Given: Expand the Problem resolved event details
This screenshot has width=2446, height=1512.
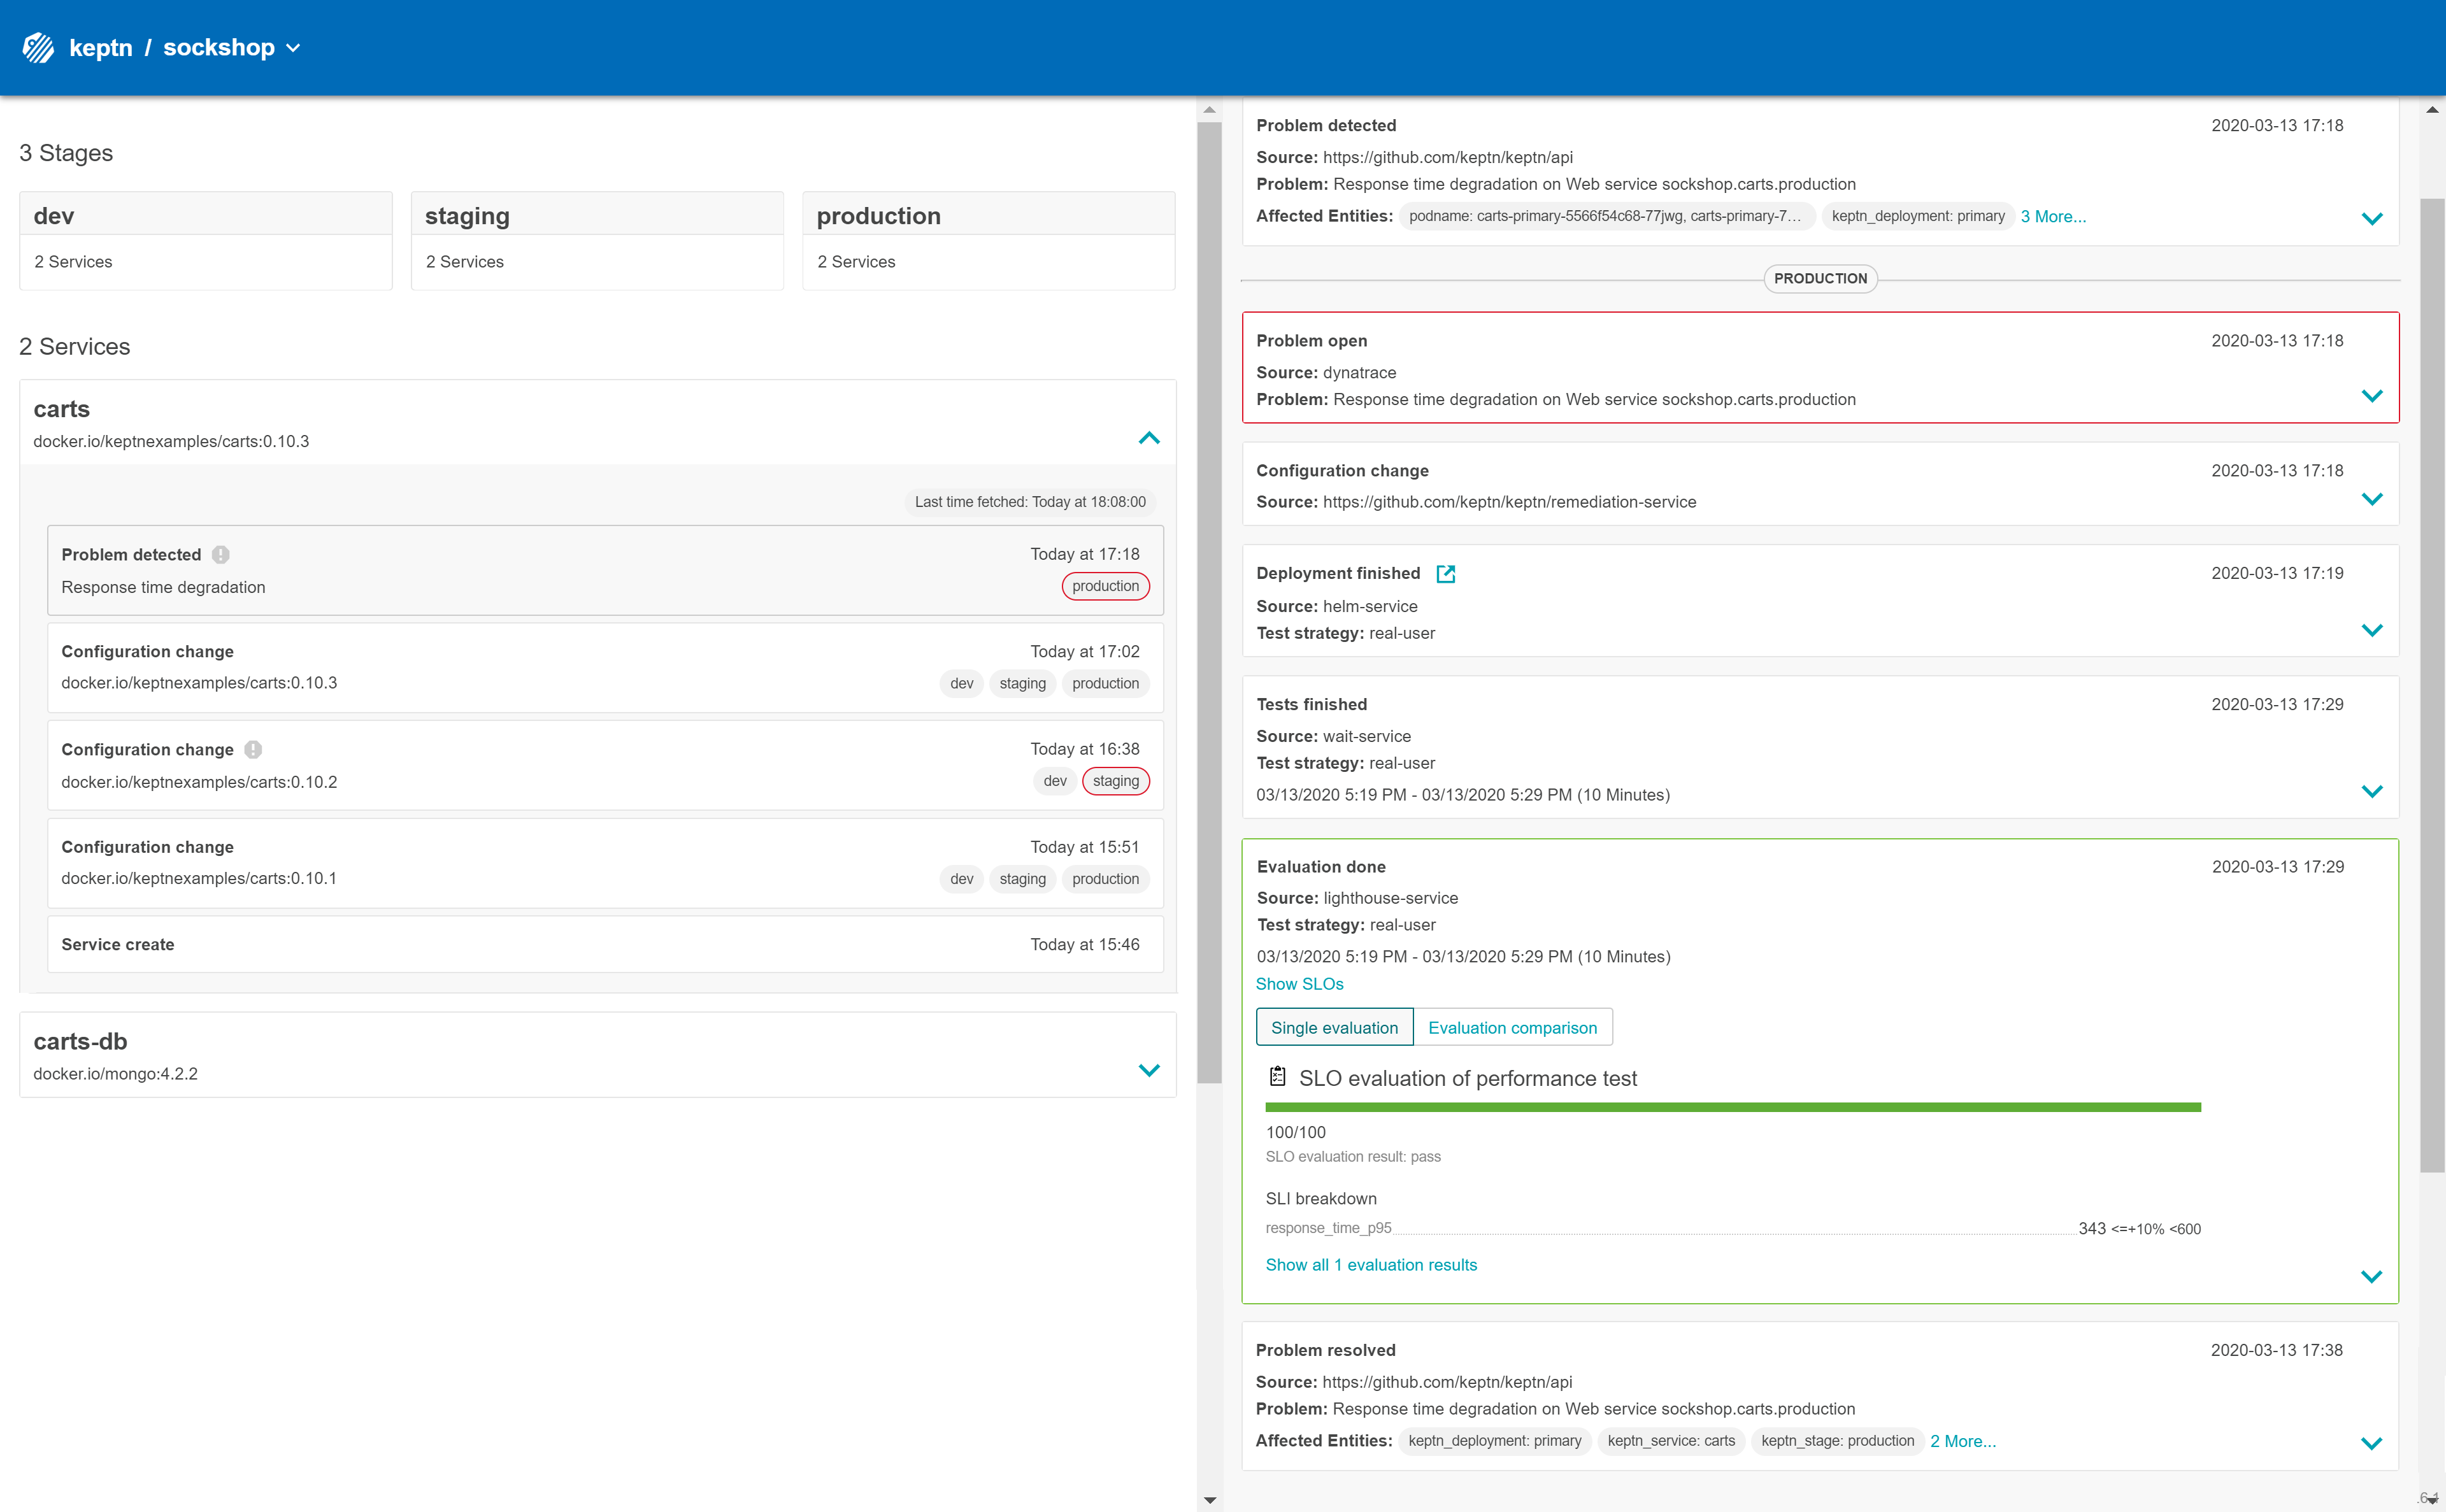Looking at the screenshot, I should [2371, 1443].
